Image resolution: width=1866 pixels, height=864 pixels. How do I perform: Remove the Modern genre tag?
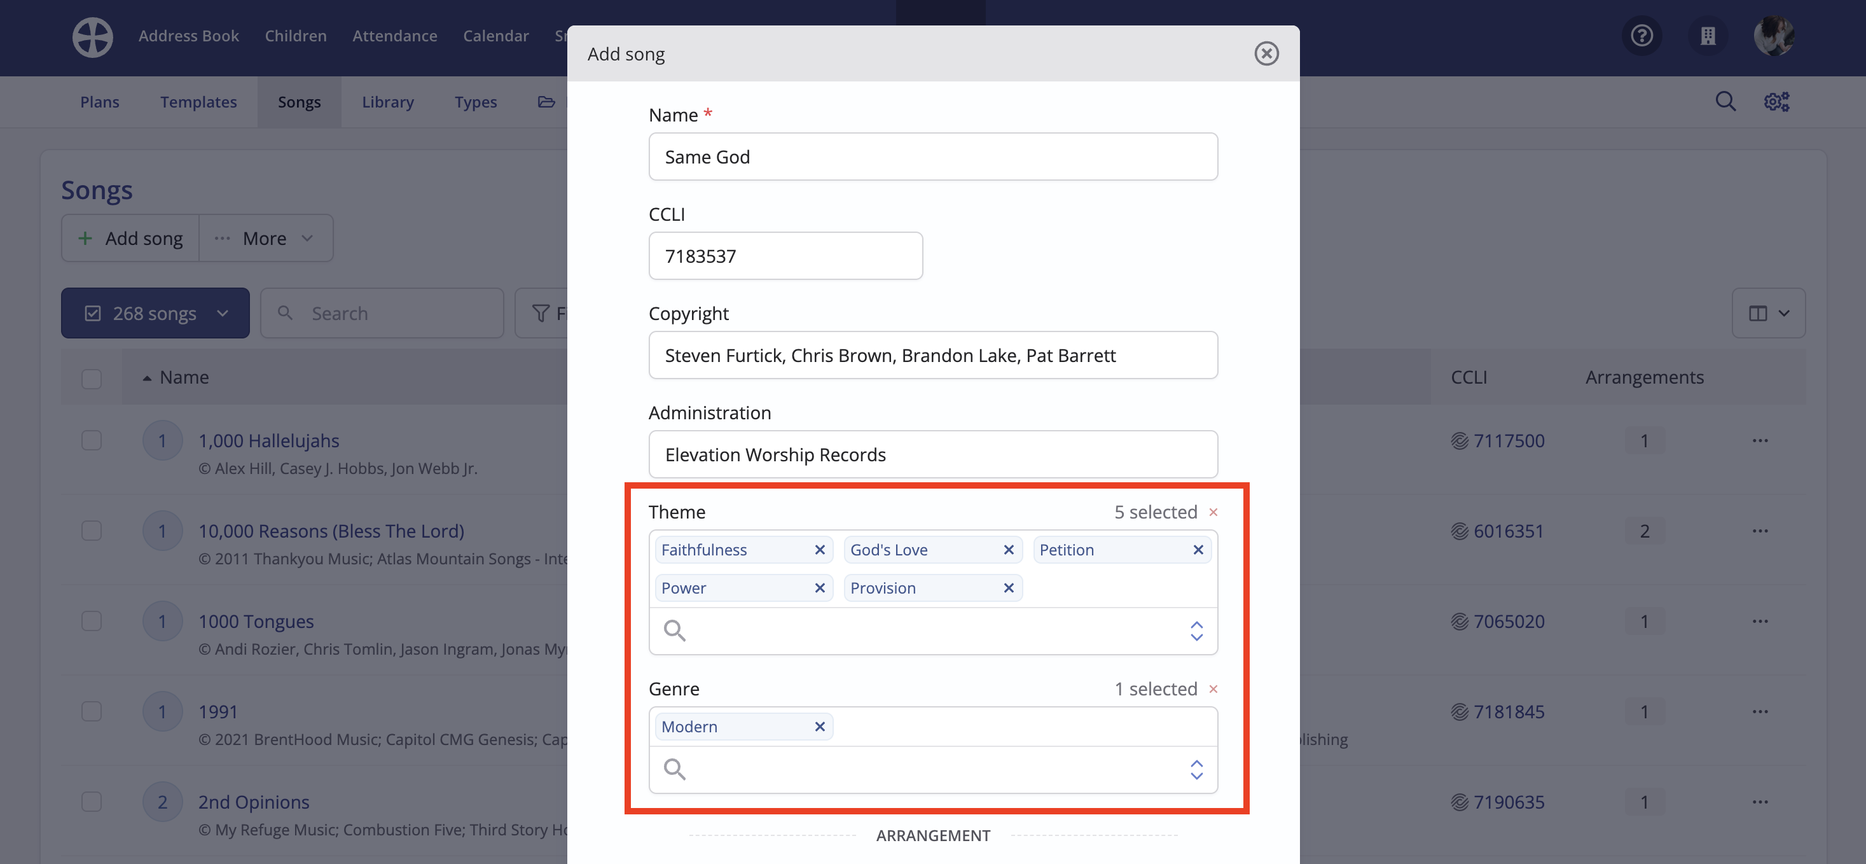click(819, 727)
